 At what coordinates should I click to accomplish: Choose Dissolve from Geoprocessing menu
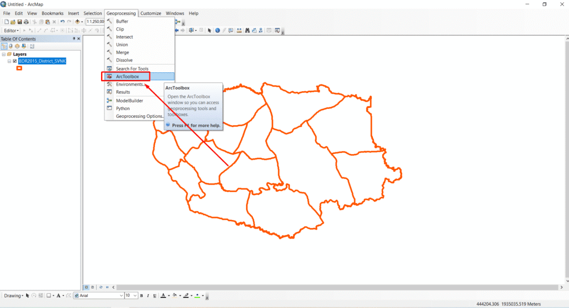(x=139, y=60)
